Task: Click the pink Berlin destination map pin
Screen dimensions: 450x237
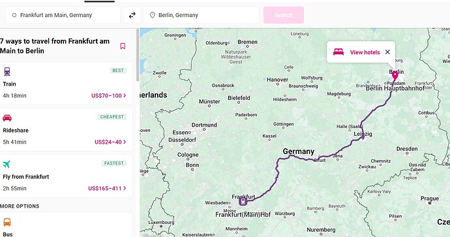Action: (x=395, y=76)
